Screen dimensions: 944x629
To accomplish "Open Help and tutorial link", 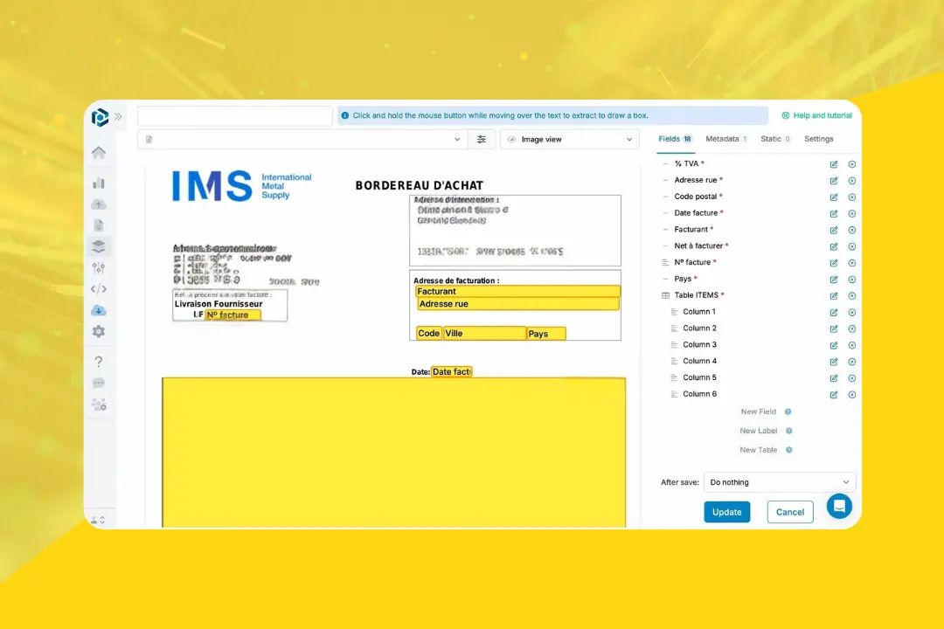I will coord(817,115).
